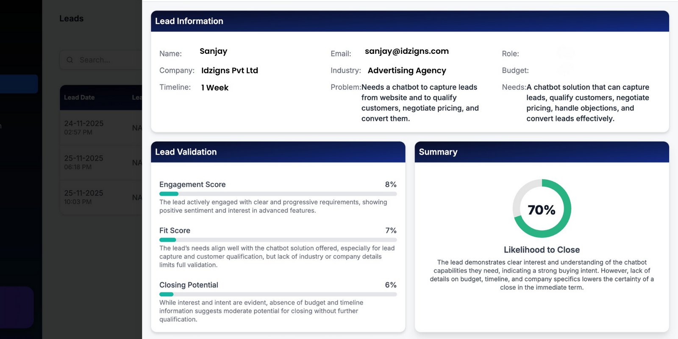Click the sanjay@idzigns.com email address
678x339 pixels.
(406, 51)
